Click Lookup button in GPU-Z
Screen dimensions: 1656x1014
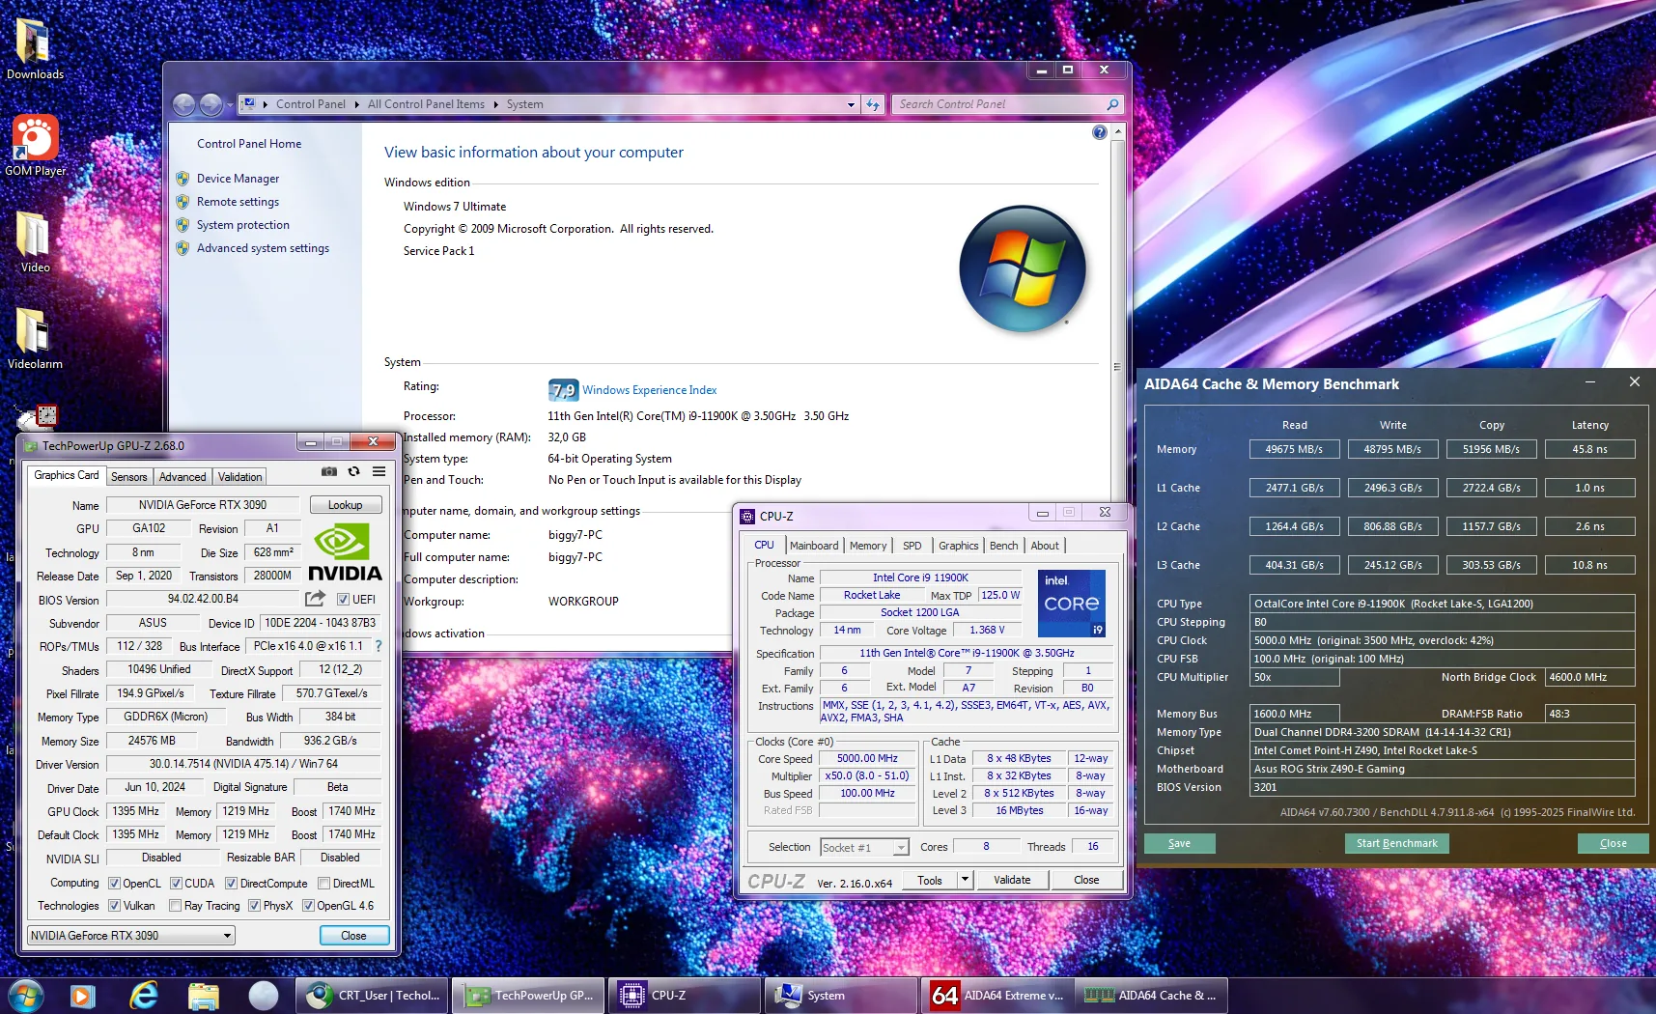(x=345, y=505)
